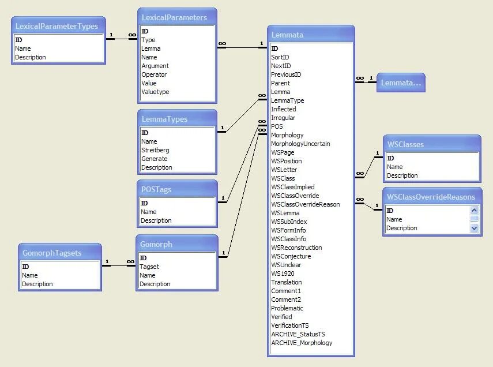
Task: Click the Parent field in Lemmata
Action: [x=311, y=83]
